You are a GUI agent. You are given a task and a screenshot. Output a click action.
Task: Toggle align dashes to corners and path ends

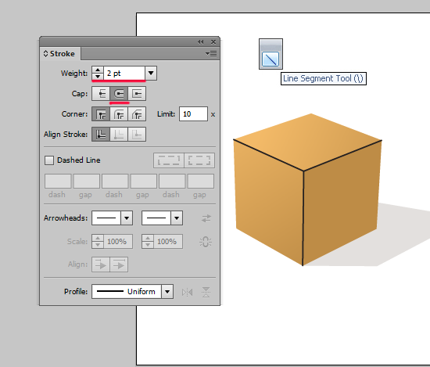[x=199, y=160]
